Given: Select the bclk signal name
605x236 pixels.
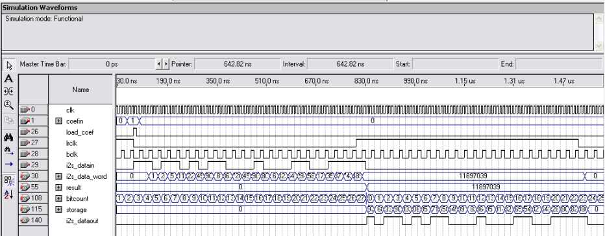Looking at the screenshot, I should click(x=71, y=154).
